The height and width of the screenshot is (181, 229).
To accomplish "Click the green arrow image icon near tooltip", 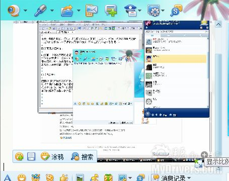I will point(198,163).
